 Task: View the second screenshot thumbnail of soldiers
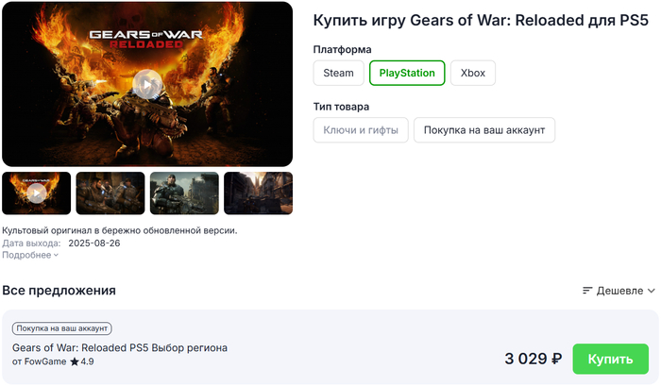pyautogui.click(x=110, y=193)
